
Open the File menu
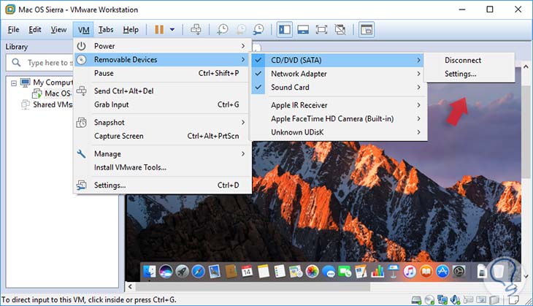(x=14, y=30)
